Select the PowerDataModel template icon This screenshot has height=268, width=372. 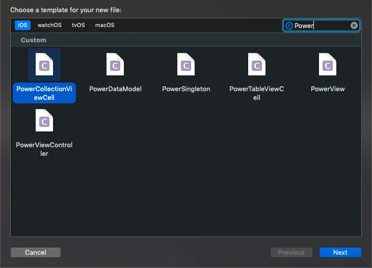[115, 64]
